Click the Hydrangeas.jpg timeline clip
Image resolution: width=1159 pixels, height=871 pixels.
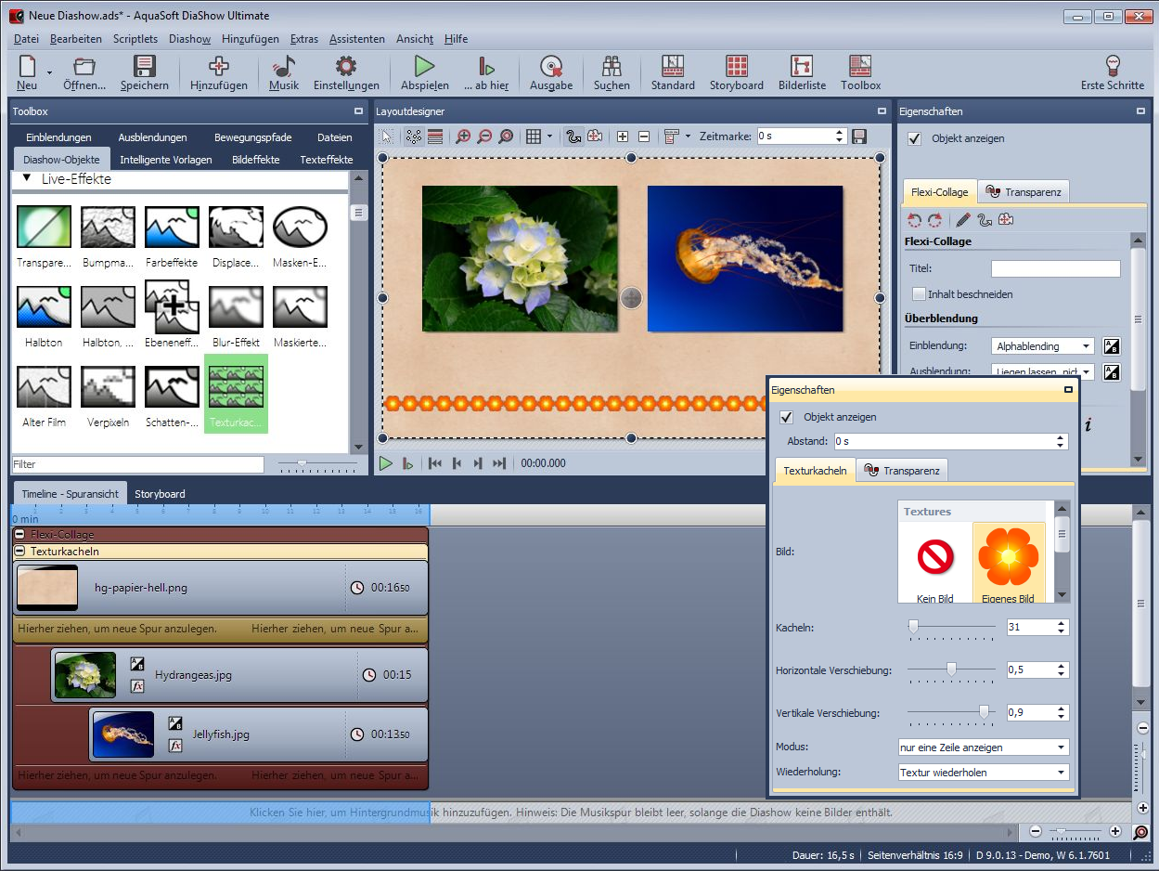pyautogui.click(x=239, y=675)
